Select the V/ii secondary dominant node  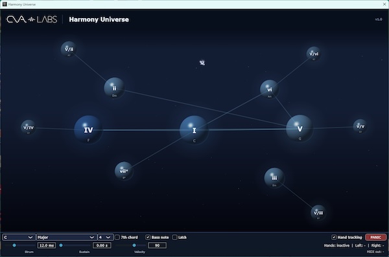(69, 49)
